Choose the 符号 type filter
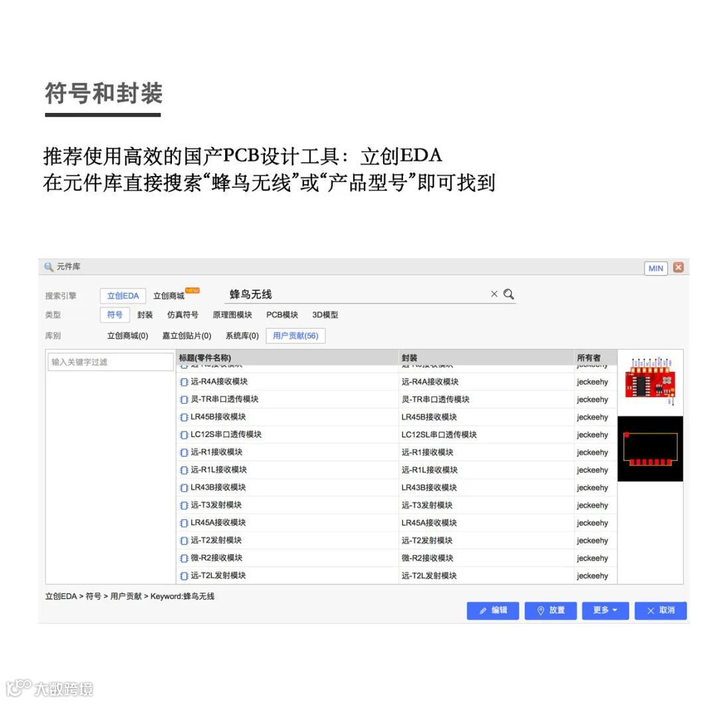Screen dimensions: 717x702 click(115, 315)
